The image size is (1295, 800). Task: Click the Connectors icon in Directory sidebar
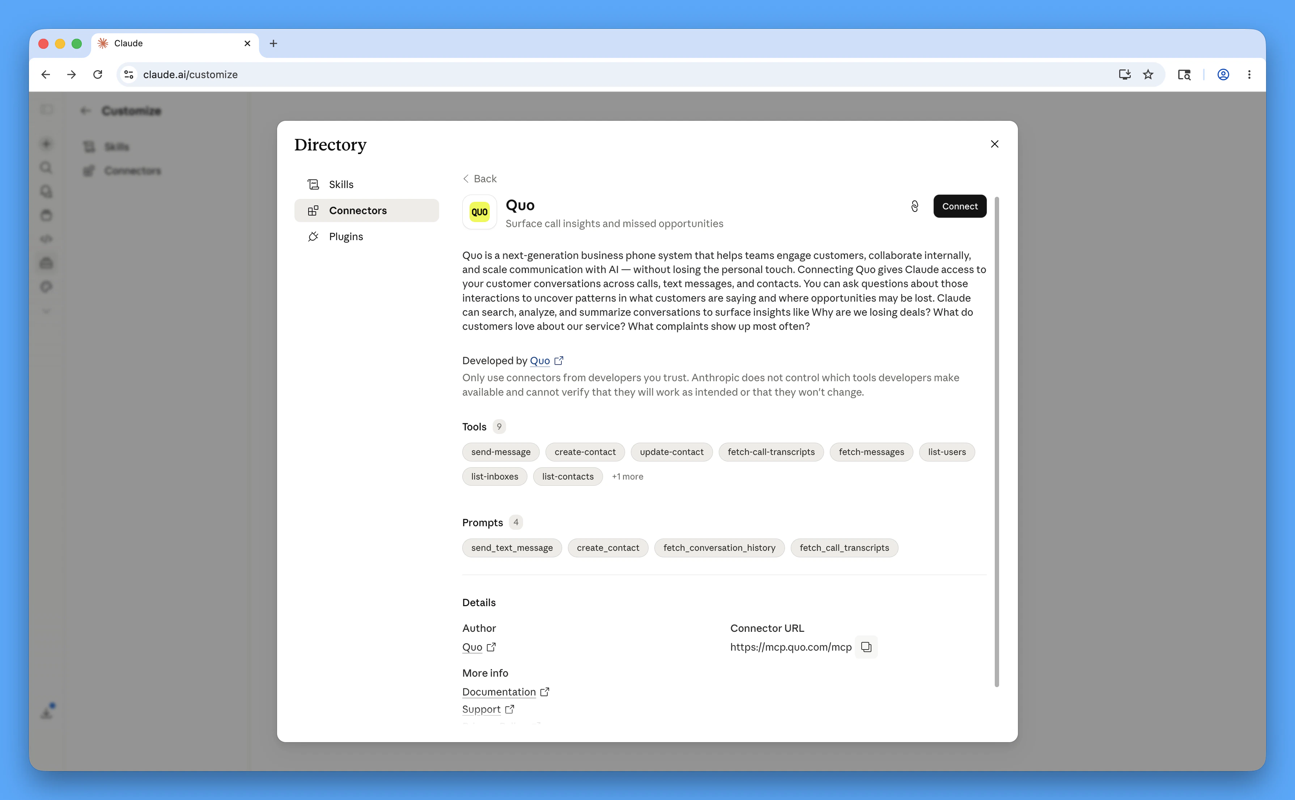coord(313,210)
